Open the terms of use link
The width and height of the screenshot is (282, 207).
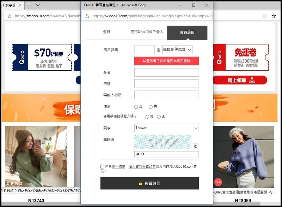coord(118,167)
